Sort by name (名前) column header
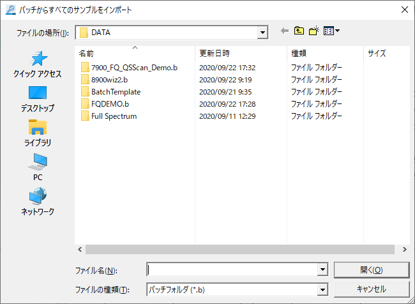 tap(135, 53)
